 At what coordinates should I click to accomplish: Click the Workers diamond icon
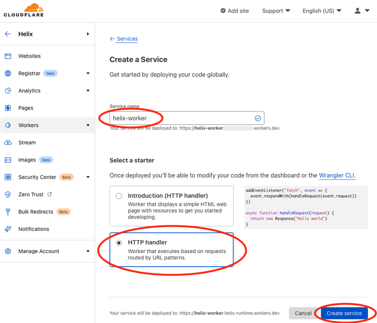click(8, 125)
